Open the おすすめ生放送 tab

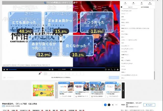point(145,7)
